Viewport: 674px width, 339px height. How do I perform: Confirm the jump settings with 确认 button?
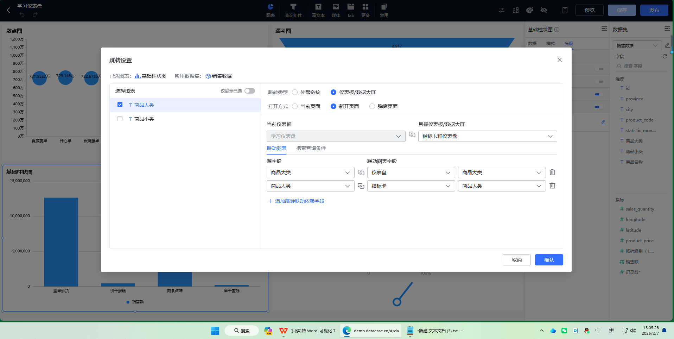548,260
